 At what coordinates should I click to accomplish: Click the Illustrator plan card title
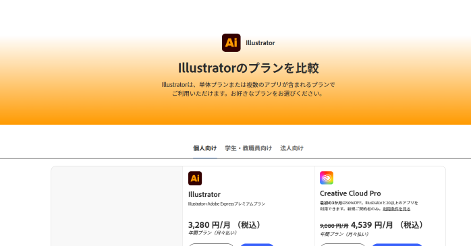(204, 194)
